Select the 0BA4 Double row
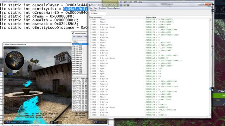225x126 pixels. point(149,81)
